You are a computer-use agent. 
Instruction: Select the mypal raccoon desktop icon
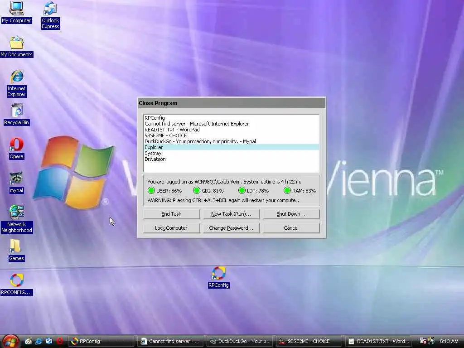point(16,183)
